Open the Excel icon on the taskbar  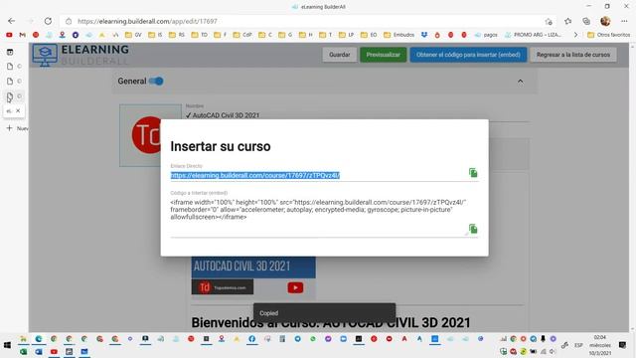(23, 351)
